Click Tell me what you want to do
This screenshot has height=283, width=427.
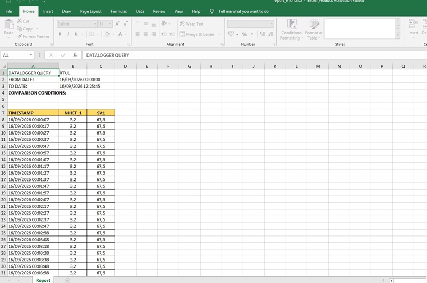(x=243, y=11)
